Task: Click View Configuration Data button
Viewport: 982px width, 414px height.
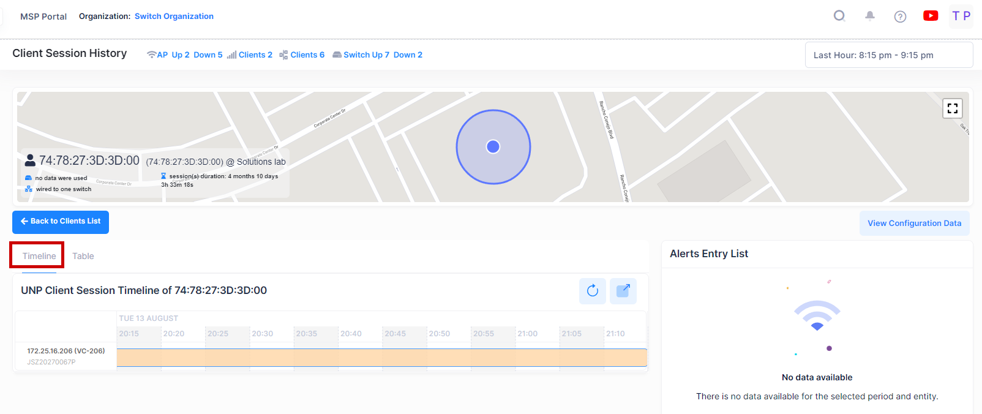Action: pos(914,224)
